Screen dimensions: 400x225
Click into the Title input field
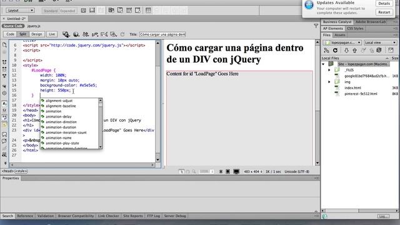click(162, 34)
